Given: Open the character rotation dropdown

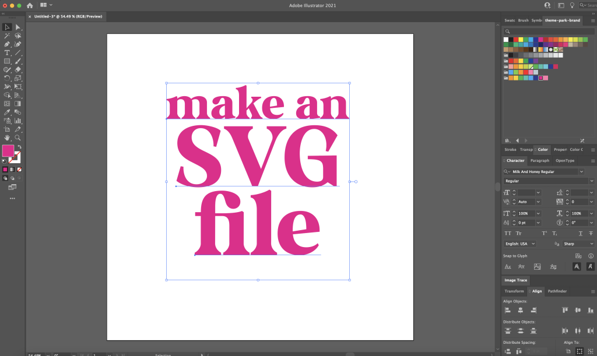Looking at the screenshot, I should 591,223.
